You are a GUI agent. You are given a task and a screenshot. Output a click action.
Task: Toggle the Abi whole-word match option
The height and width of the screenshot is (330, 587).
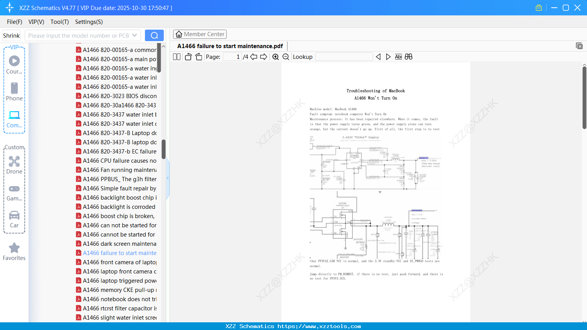(399, 57)
